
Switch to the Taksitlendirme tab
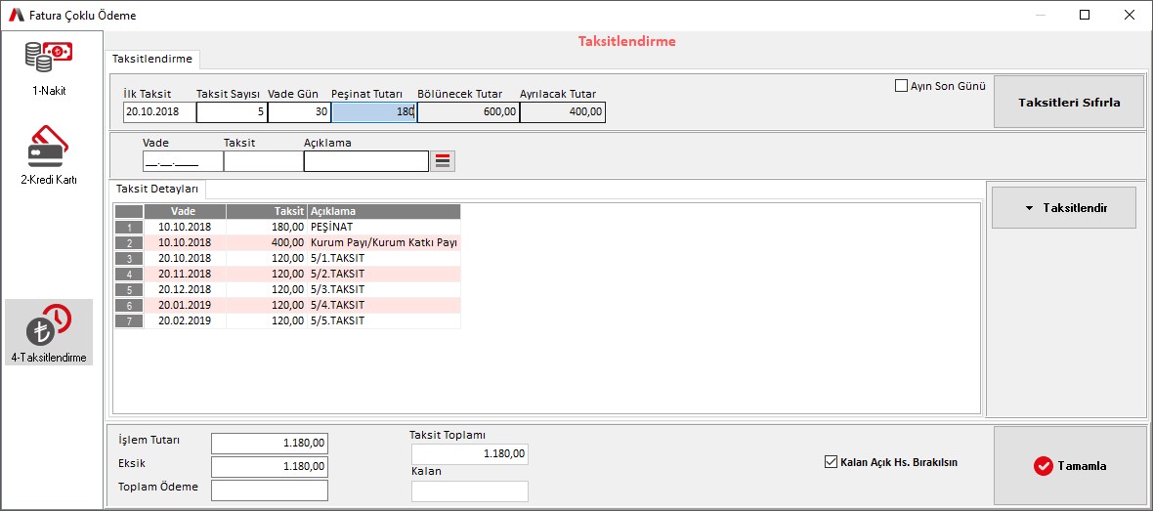coord(151,60)
